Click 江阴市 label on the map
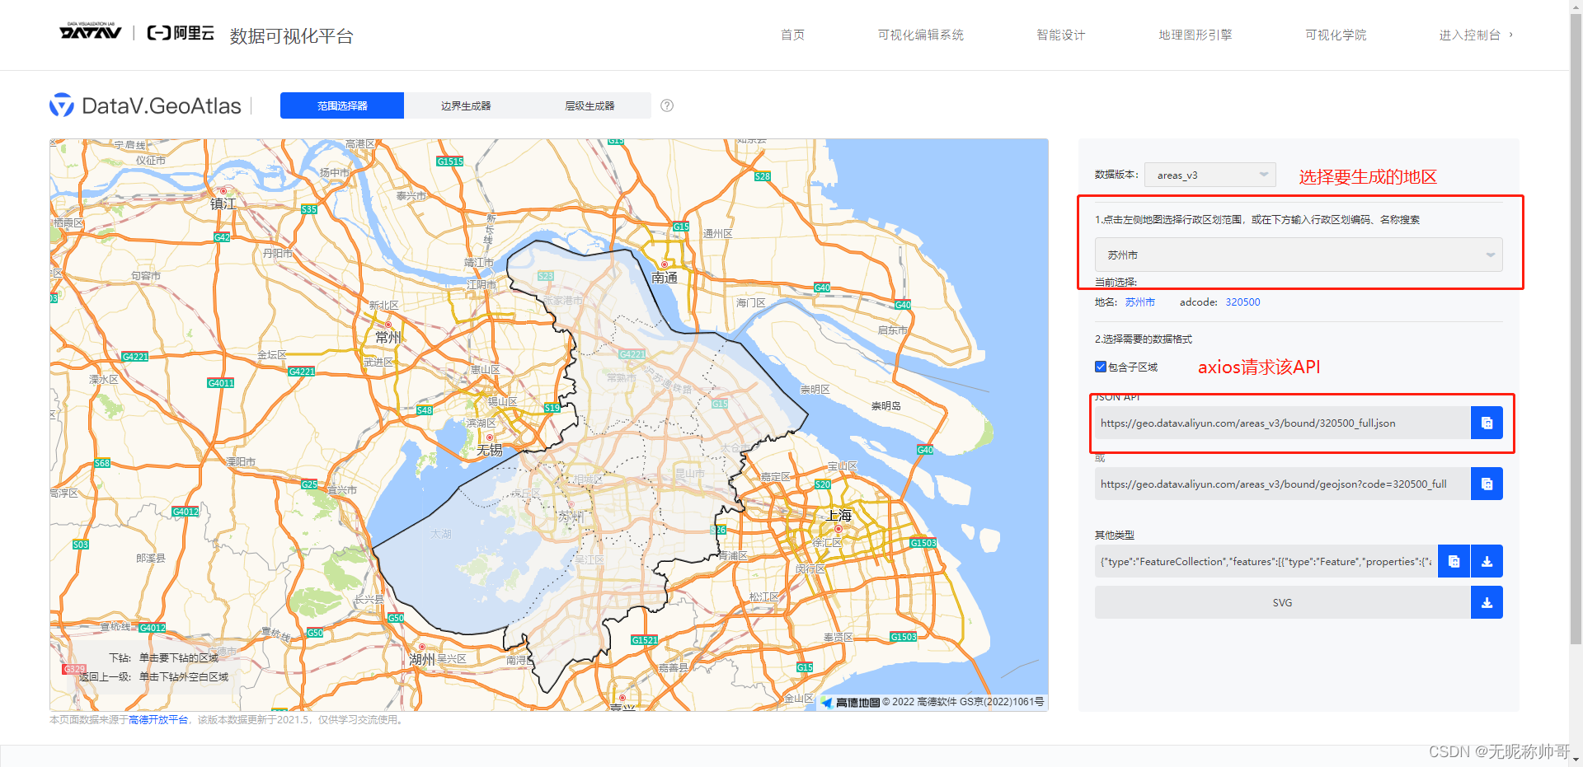The image size is (1583, 767). coord(481,284)
